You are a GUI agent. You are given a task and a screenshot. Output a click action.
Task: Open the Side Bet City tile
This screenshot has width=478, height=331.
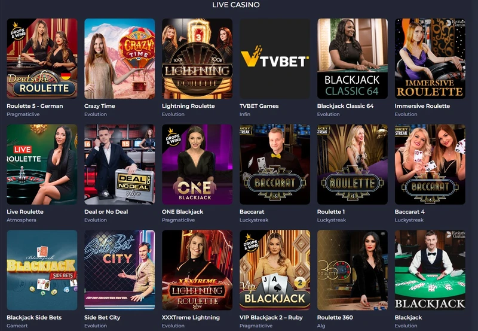click(x=119, y=270)
